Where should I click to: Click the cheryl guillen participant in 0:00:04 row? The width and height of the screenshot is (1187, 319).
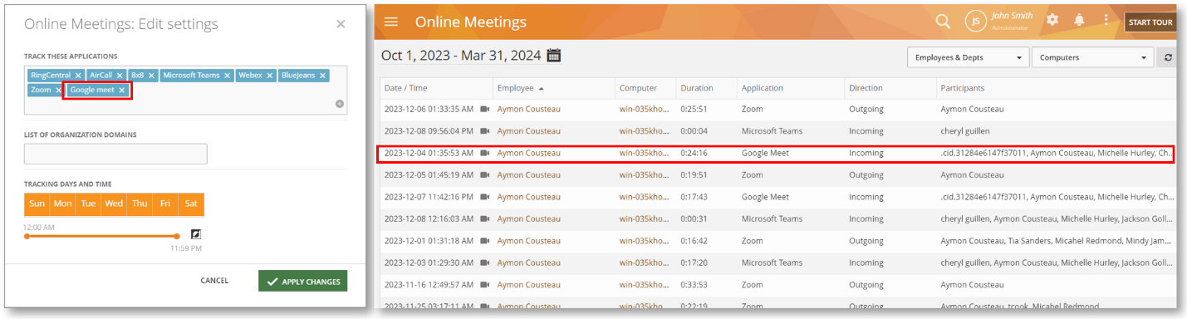click(964, 131)
